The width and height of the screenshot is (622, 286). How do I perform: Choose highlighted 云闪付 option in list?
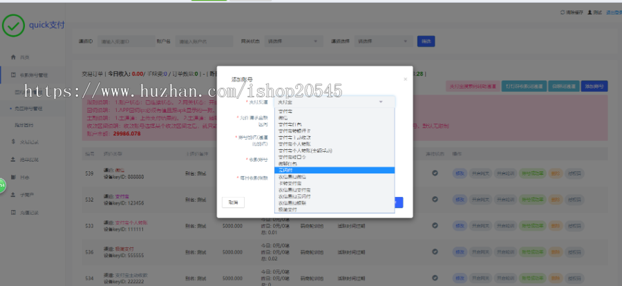coord(334,170)
